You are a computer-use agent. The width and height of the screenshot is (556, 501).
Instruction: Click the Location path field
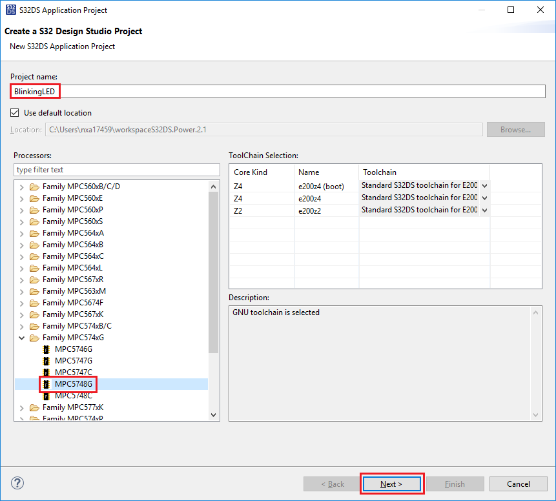pos(264,129)
